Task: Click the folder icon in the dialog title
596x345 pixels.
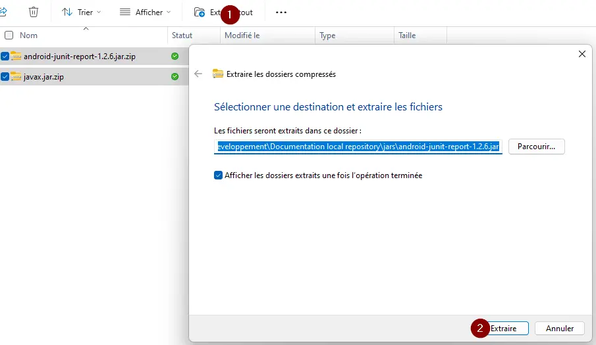Action: (x=218, y=74)
